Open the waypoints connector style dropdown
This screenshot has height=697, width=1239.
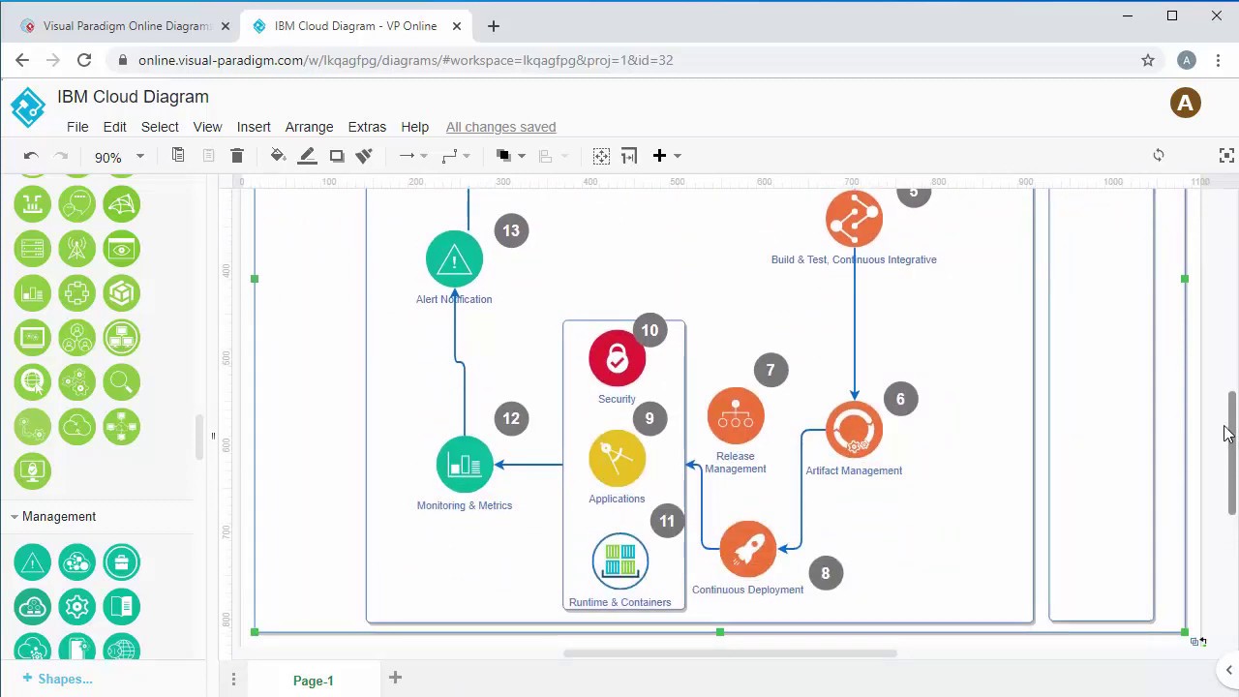[455, 156]
